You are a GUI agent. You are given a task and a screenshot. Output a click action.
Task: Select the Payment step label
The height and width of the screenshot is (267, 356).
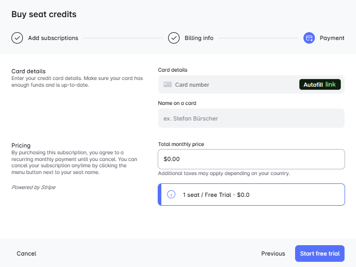tap(332, 38)
